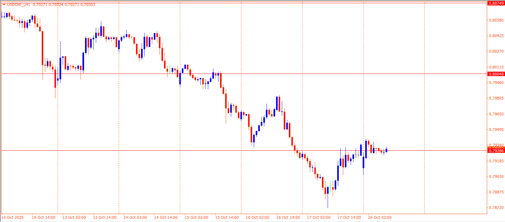Click the 0.79805 price scale label
505x222 pixels.
point(496,98)
